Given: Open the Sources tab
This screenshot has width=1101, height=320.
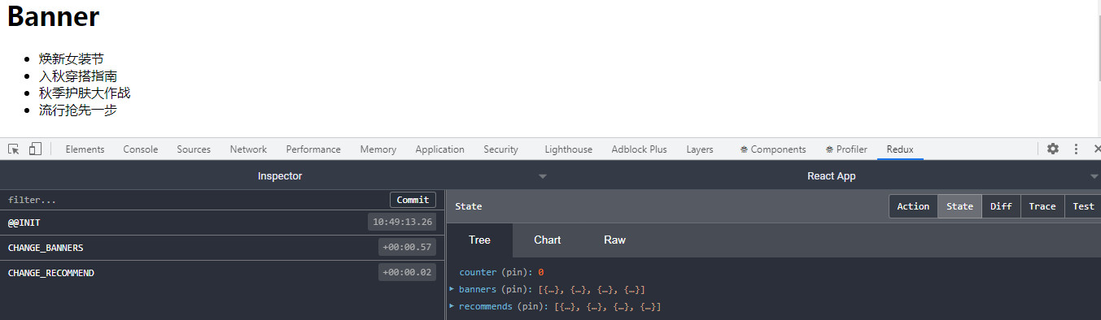Looking at the screenshot, I should 194,149.
